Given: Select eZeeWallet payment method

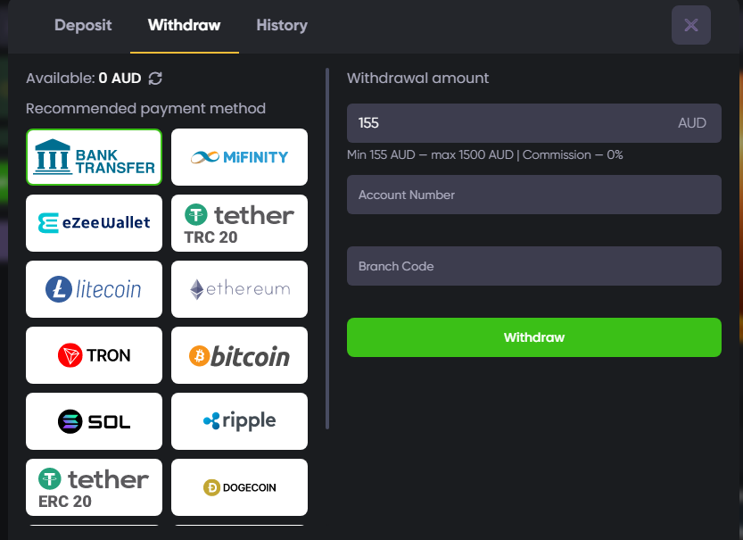Looking at the screenshot, I should pos(95,223).
